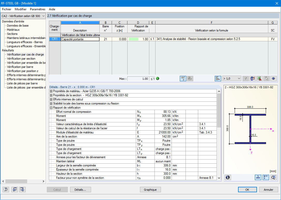281x200 pixels.
Task: Collapse the 'Rapport de vérification' section
Action: click(x=51, y=108)
